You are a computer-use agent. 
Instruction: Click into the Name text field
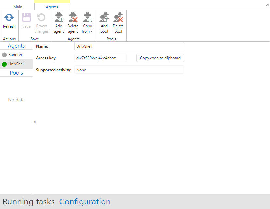[x=129, y=46]
